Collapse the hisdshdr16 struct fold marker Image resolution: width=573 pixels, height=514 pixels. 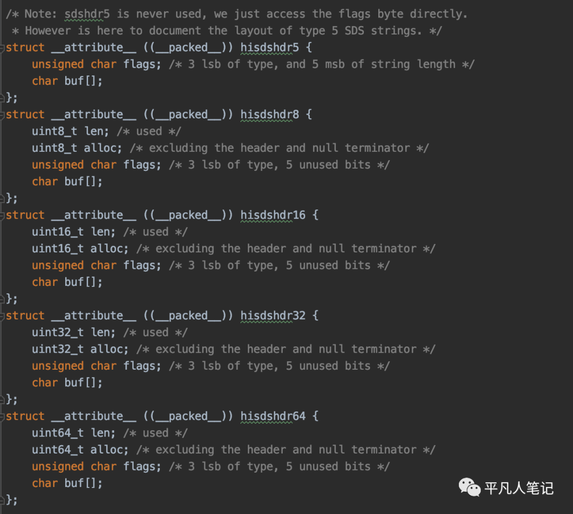click(x=2, y=215)
